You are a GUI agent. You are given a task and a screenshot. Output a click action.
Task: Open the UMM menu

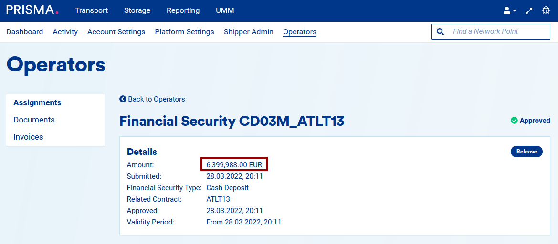[x=225, y=10]
